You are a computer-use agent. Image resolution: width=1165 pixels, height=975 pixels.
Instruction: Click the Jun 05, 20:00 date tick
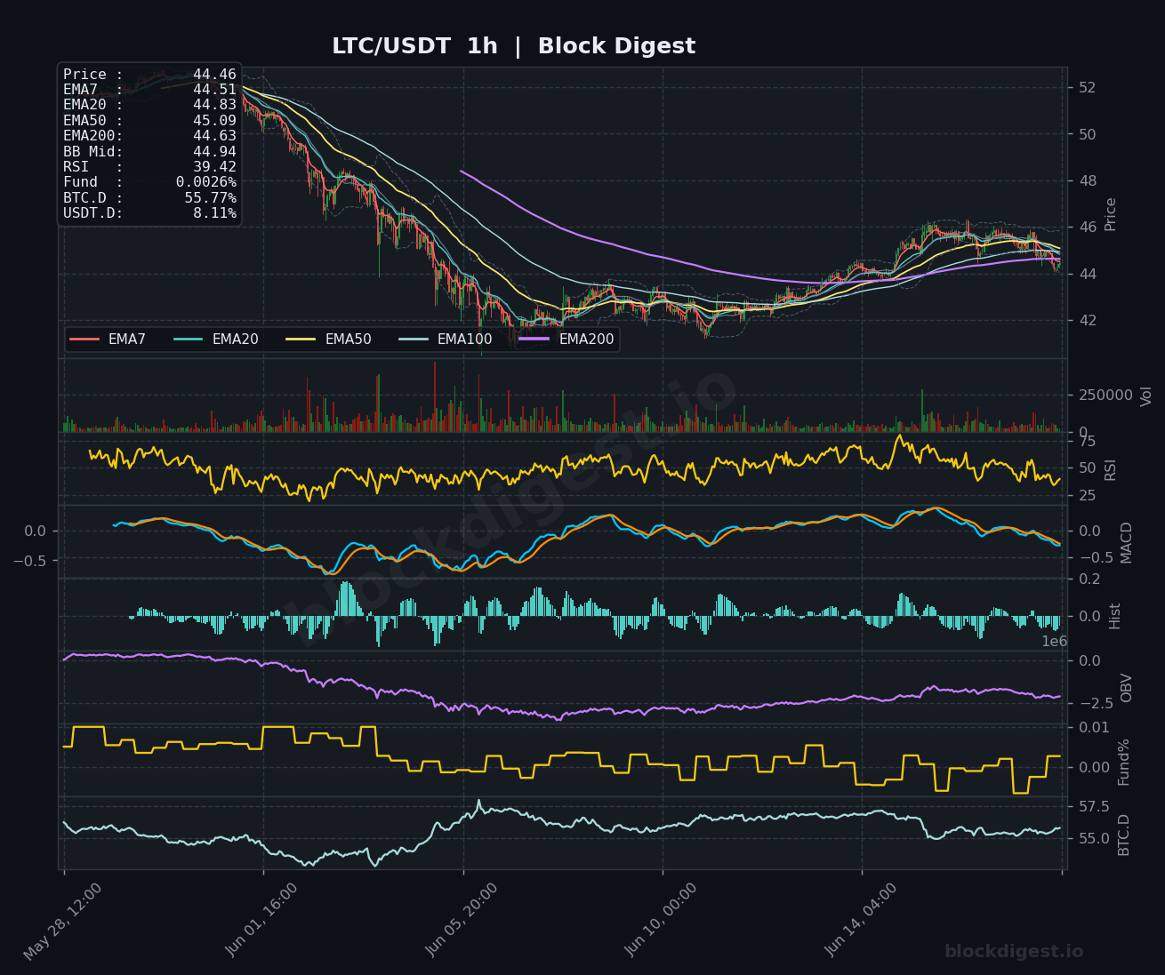point(462,921)
